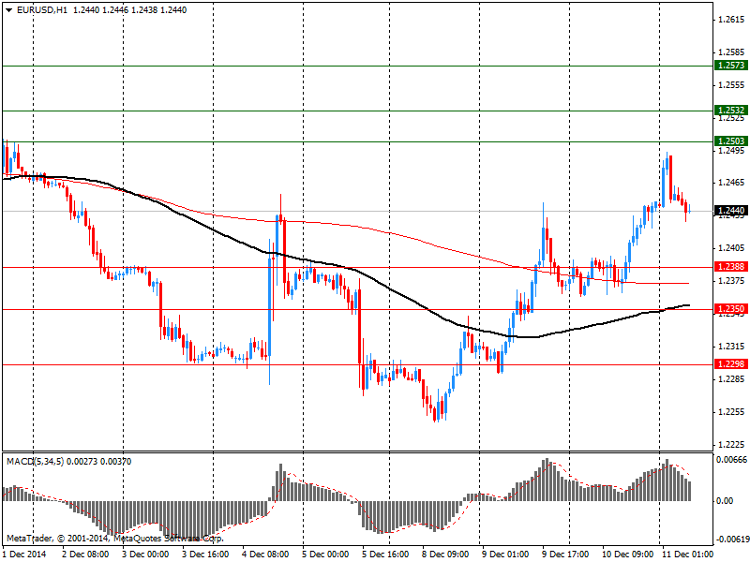
Task: Select the MACD scale value 0.00
Action: [725, 501]
